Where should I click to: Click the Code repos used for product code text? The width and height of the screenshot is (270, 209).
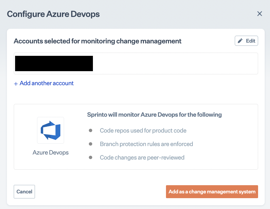(143, 130)
